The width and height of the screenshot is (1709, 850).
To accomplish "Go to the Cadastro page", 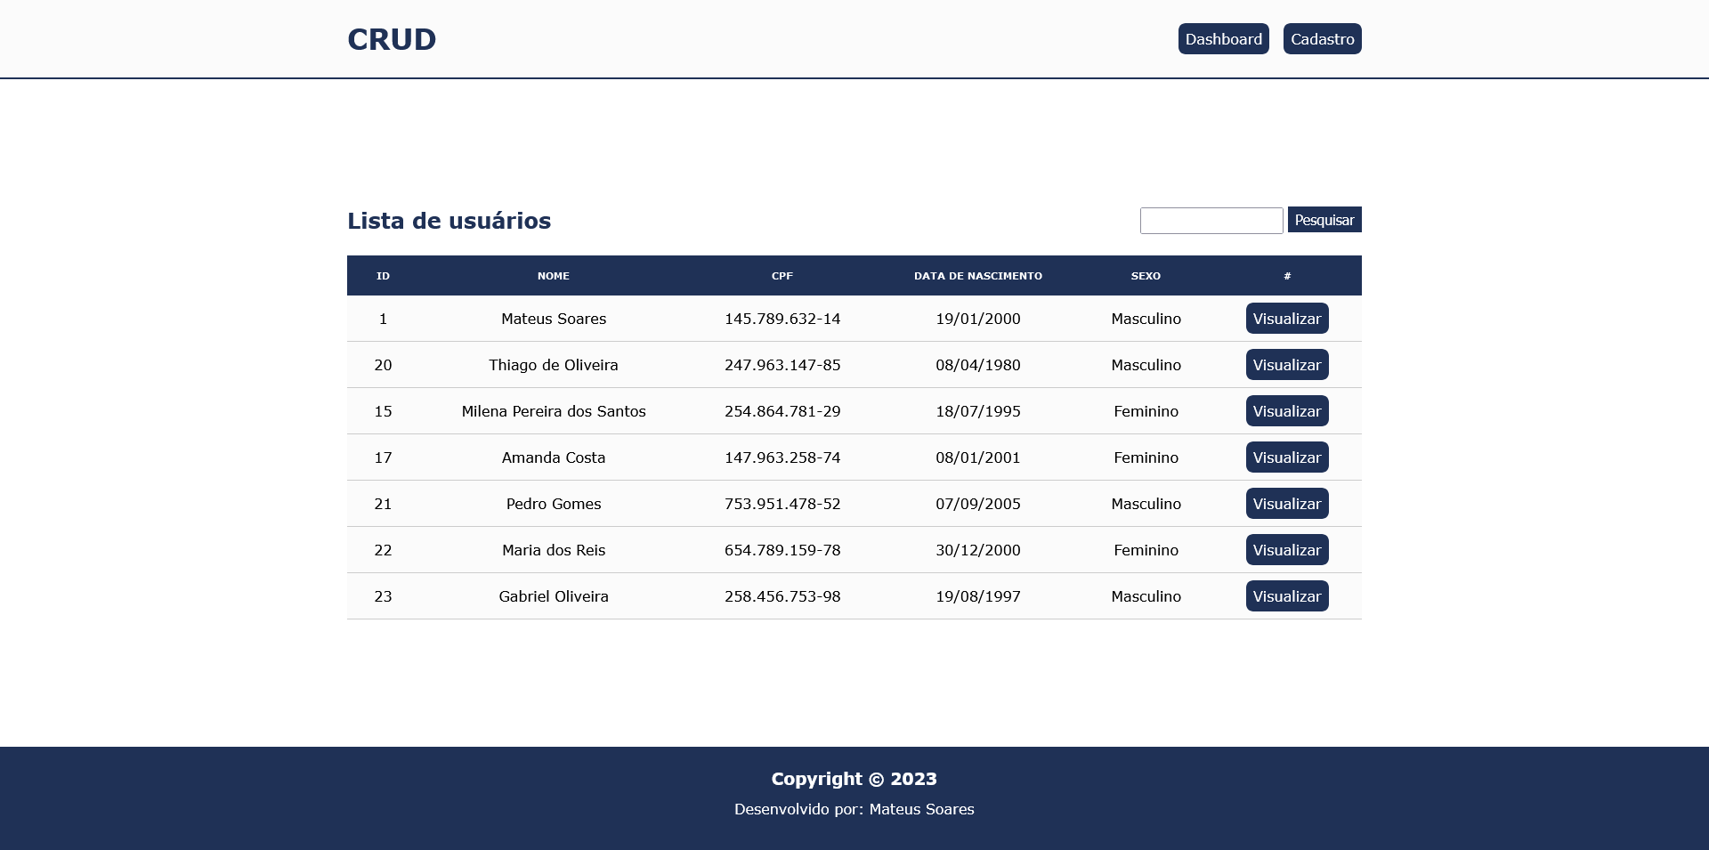I will coord(1322,39).
